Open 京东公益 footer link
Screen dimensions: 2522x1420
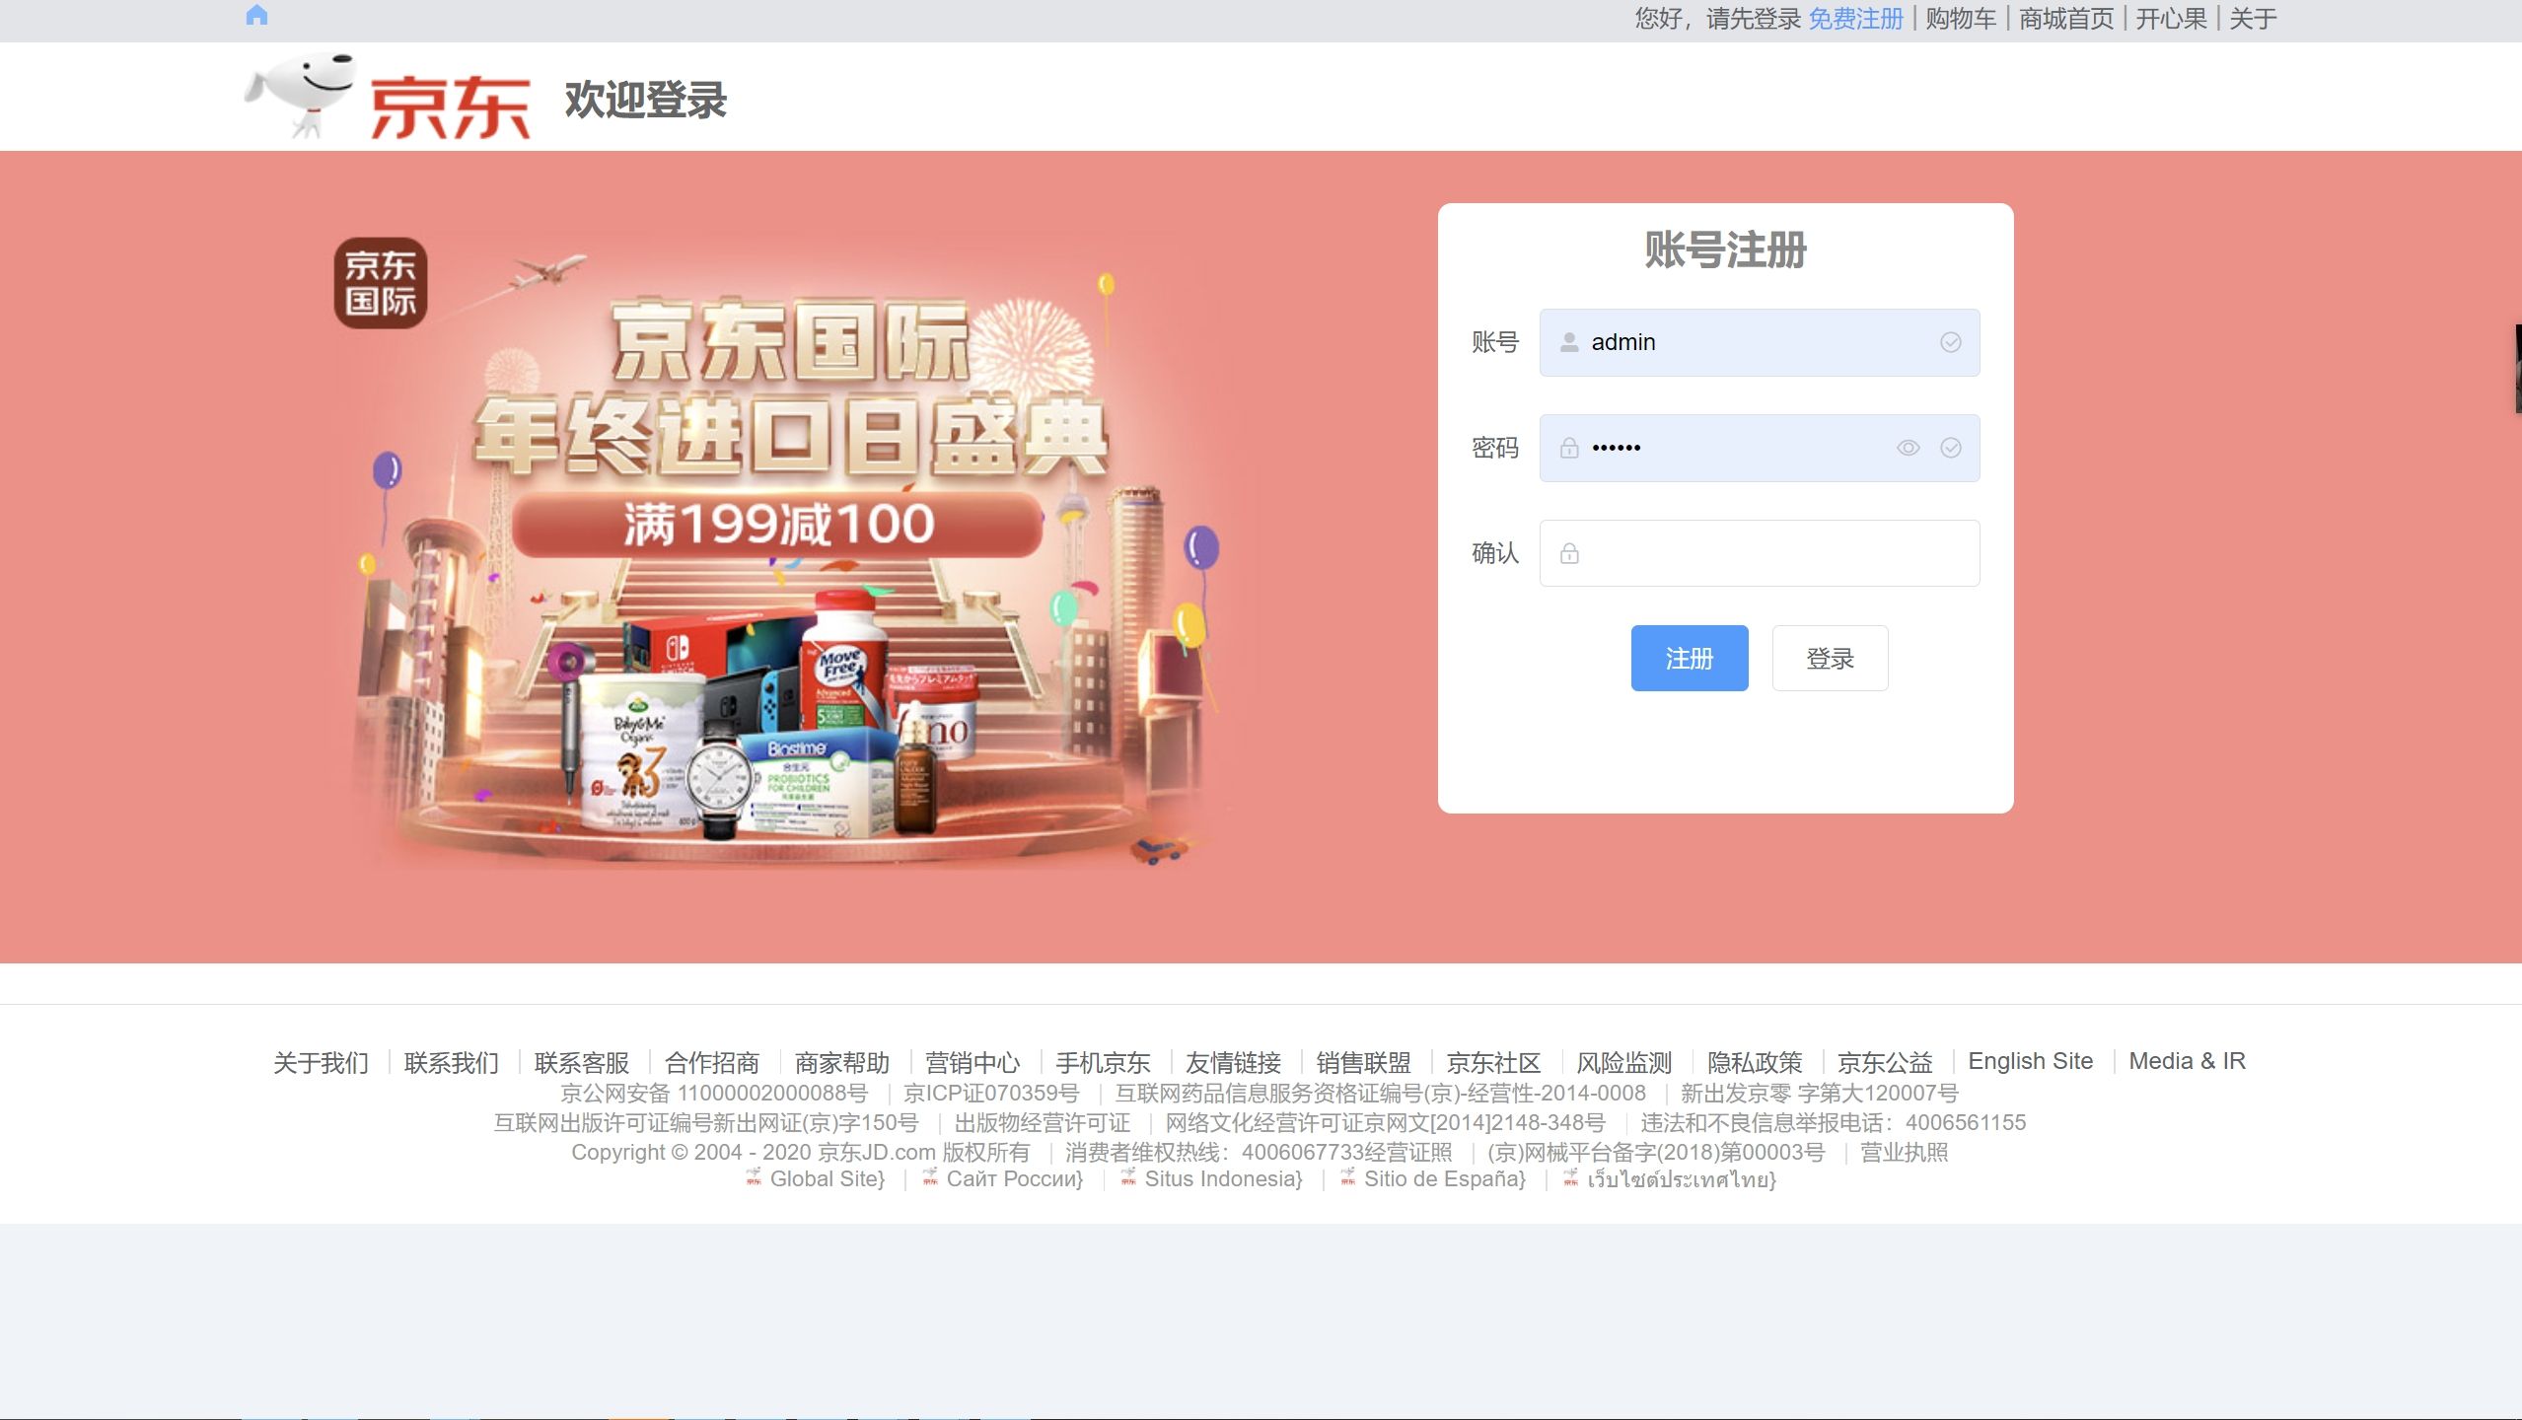(x=1884, y=1062)
